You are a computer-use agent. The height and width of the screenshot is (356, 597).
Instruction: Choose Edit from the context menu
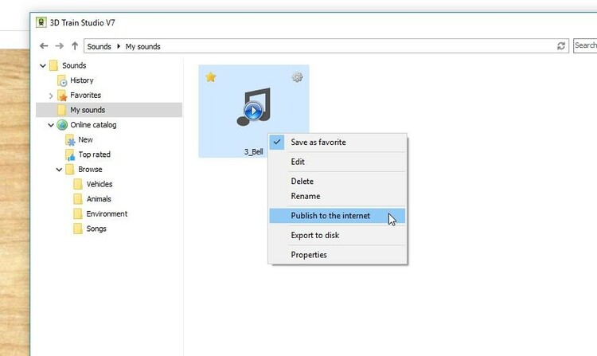pos(338,162)
